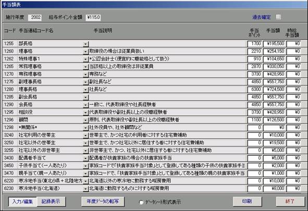This screenshot has height=211, width=308.
Task: Click the 施行年度 field showing 2002
Action: (x=35, y=17)
